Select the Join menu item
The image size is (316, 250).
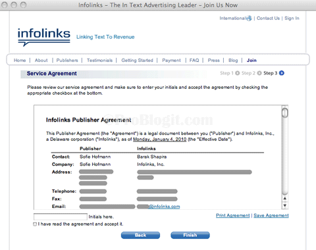tap(251, 61)
